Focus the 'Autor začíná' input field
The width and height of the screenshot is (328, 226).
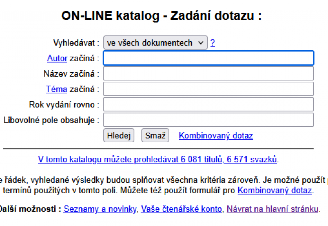click(209, 58)
